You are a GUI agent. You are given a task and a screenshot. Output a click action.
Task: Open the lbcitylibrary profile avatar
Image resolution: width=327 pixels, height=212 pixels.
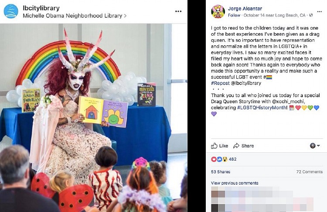tap(11, 11)
